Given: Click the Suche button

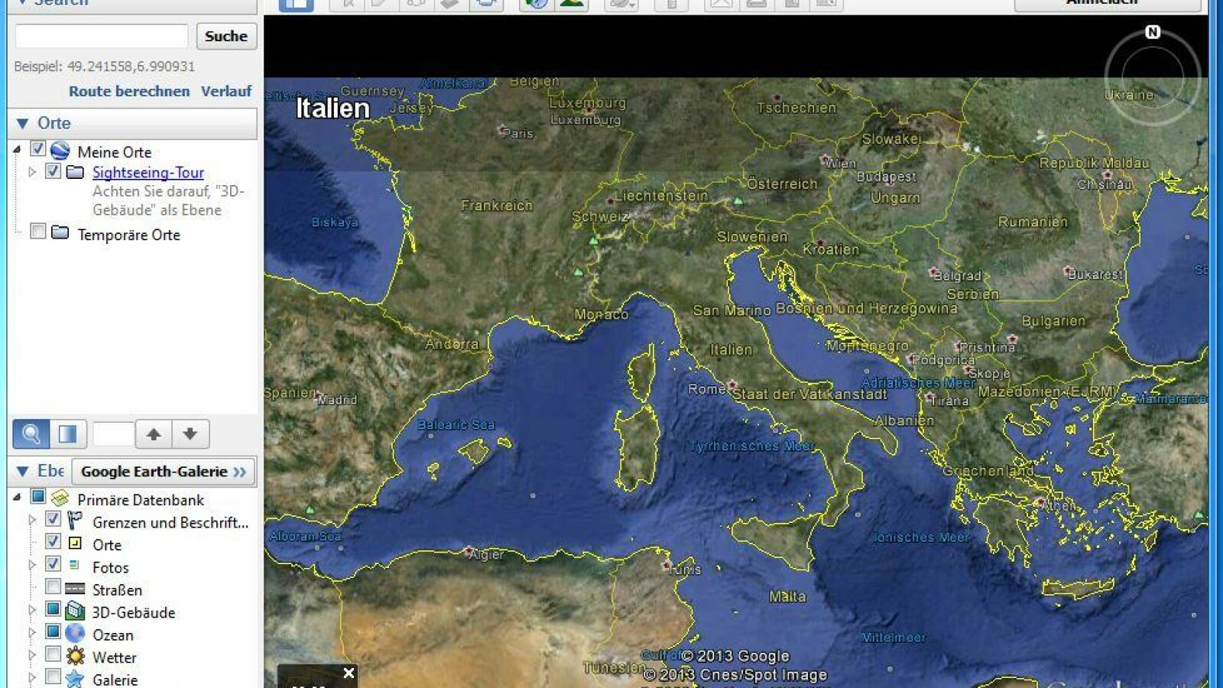Looking at the screenshot, I should pyautogui.click(x=225, y=35).
